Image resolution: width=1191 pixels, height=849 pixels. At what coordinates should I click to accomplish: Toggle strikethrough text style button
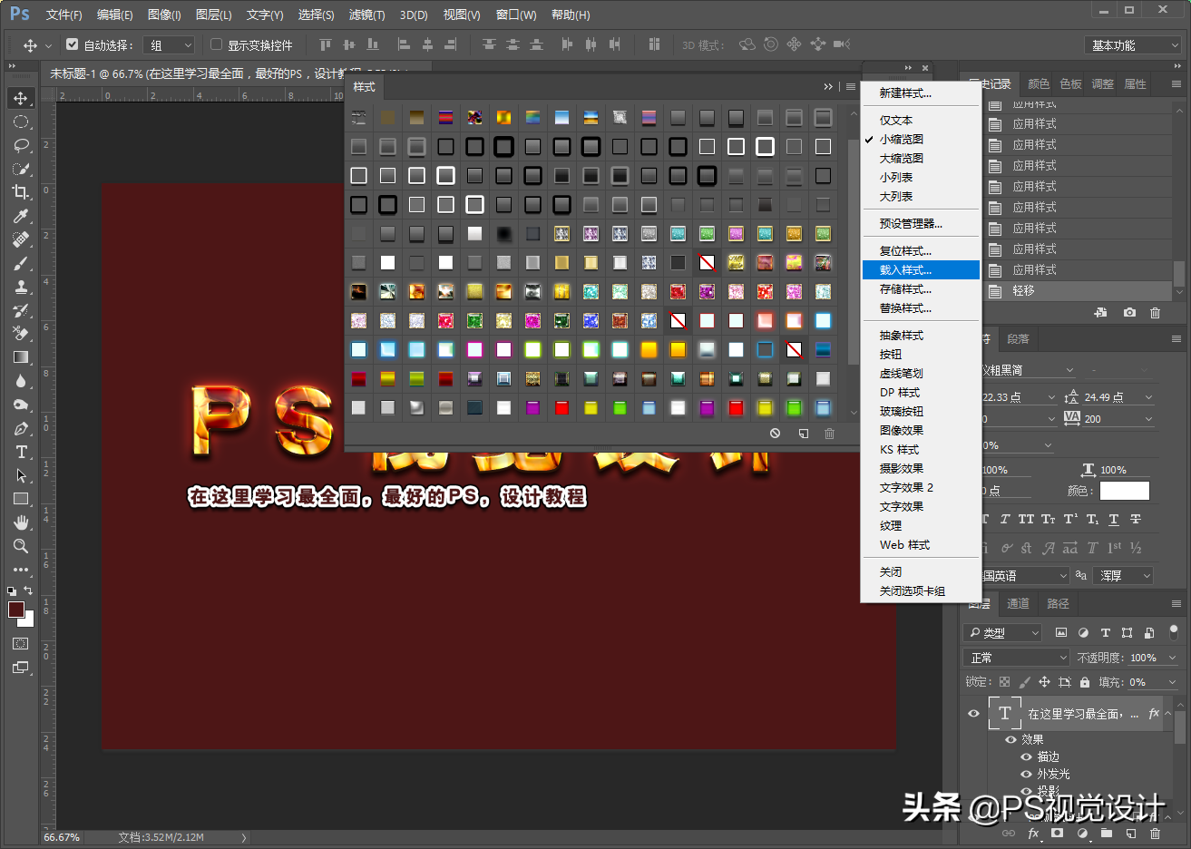point(1136,520)
